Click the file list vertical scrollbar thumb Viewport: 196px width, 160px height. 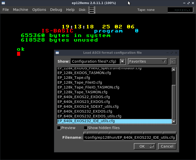[x=174, y=102]
